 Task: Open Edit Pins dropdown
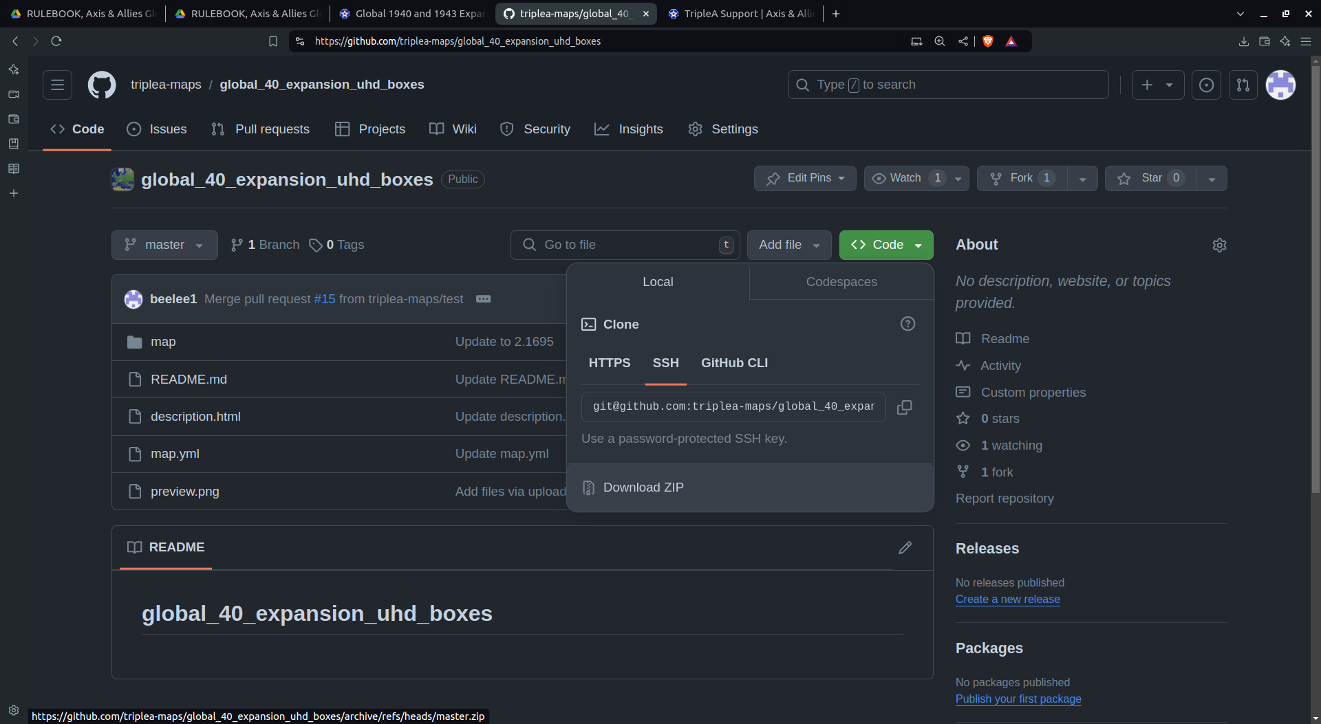point(805,178)
